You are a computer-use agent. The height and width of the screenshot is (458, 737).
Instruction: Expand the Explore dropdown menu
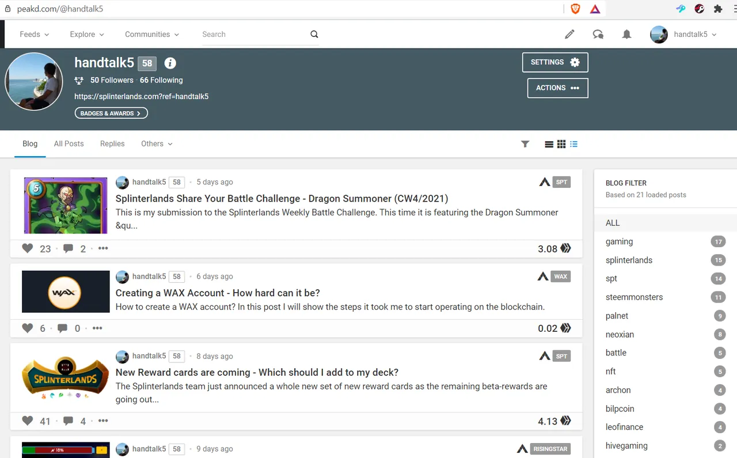coord(87,35)
